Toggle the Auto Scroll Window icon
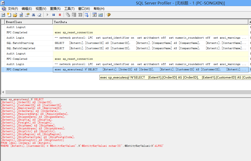The image size is (251, 161). (x=86, y=15)
